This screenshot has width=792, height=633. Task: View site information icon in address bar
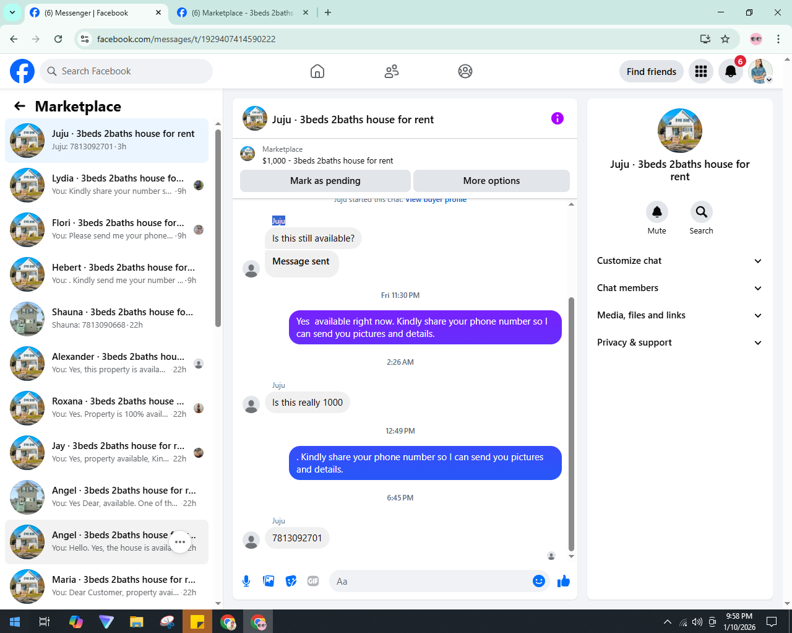[x=85, y=39]
